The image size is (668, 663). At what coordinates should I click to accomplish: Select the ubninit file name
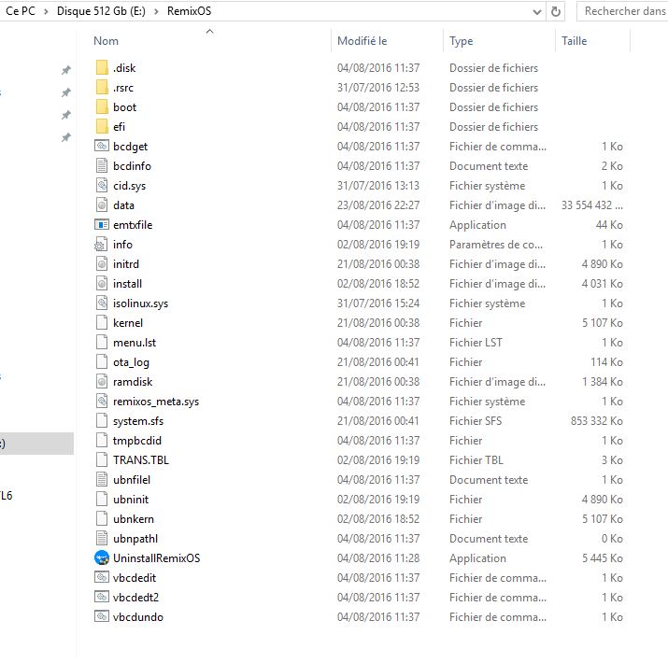pos(131,499)
